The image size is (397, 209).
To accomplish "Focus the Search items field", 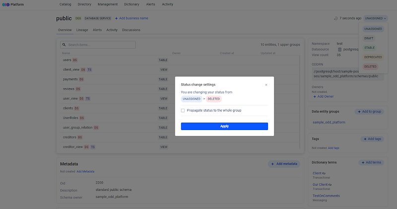I will [98, 45].
